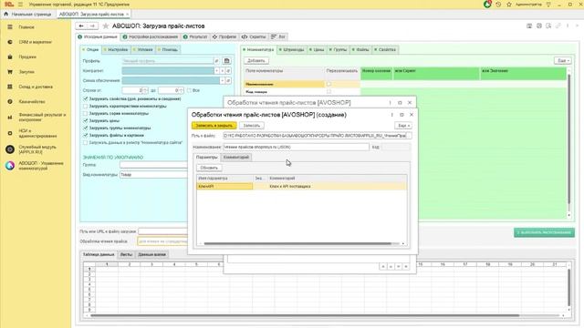Open the Профиль field link icon
Screen dimensions: 584x328
pos(216,61)
